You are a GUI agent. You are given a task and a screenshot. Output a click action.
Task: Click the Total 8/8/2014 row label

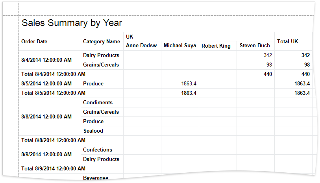[x=54, y=140]
